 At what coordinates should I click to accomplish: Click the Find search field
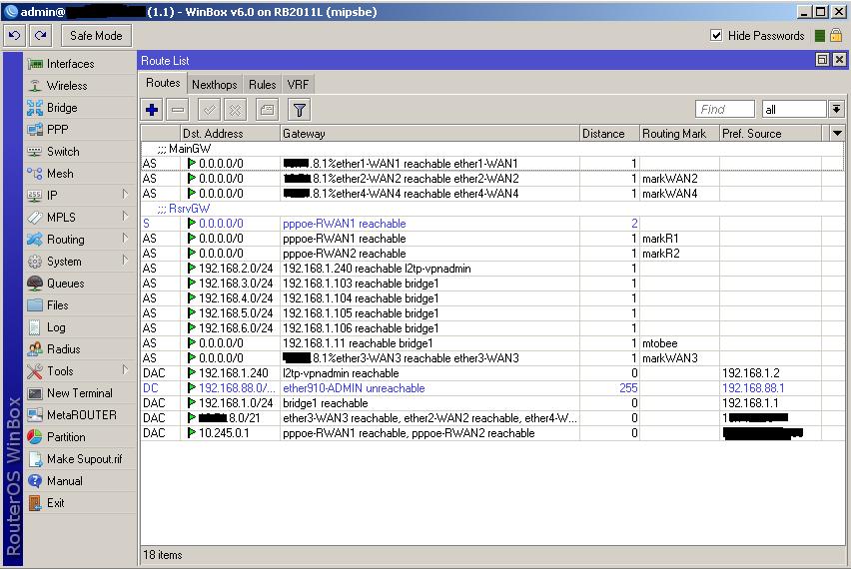pyautogui.click(x=724, y=110)
